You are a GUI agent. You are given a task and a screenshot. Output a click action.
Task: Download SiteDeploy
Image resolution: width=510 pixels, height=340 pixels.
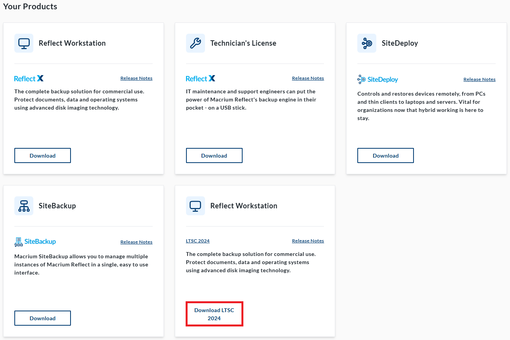click(386, 156)
